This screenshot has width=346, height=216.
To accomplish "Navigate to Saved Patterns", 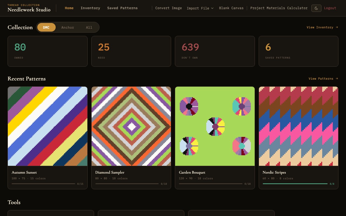I will pyautogui.click(x=122, y=8).
